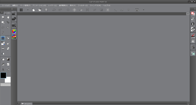Open CLIP STUDIO launcher grid icon
The height and width of the screenshot is (105, 196).
point(21,10)
